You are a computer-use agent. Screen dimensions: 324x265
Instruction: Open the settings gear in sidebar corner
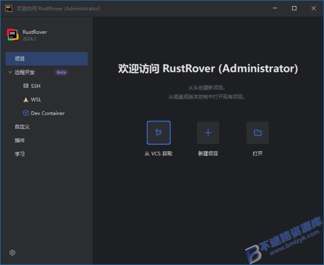coord(12,253)
